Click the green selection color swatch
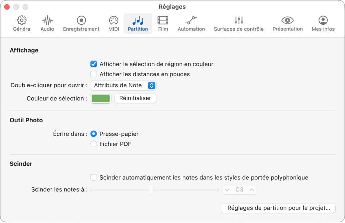 pos(101,98)
